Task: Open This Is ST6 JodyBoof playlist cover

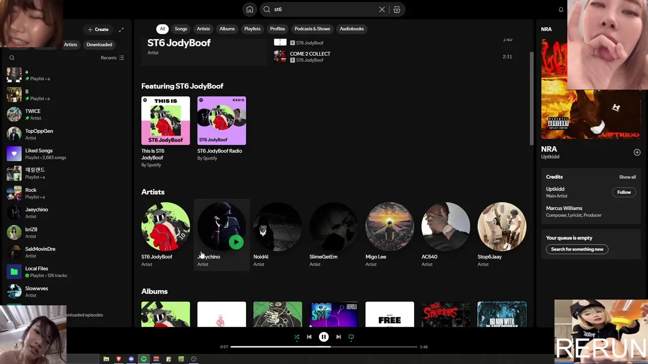Action: point(166,120)
